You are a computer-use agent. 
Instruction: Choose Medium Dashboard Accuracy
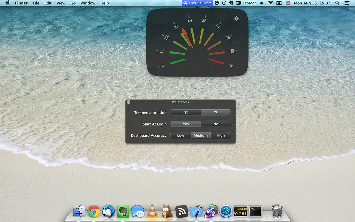click(201, 135)
